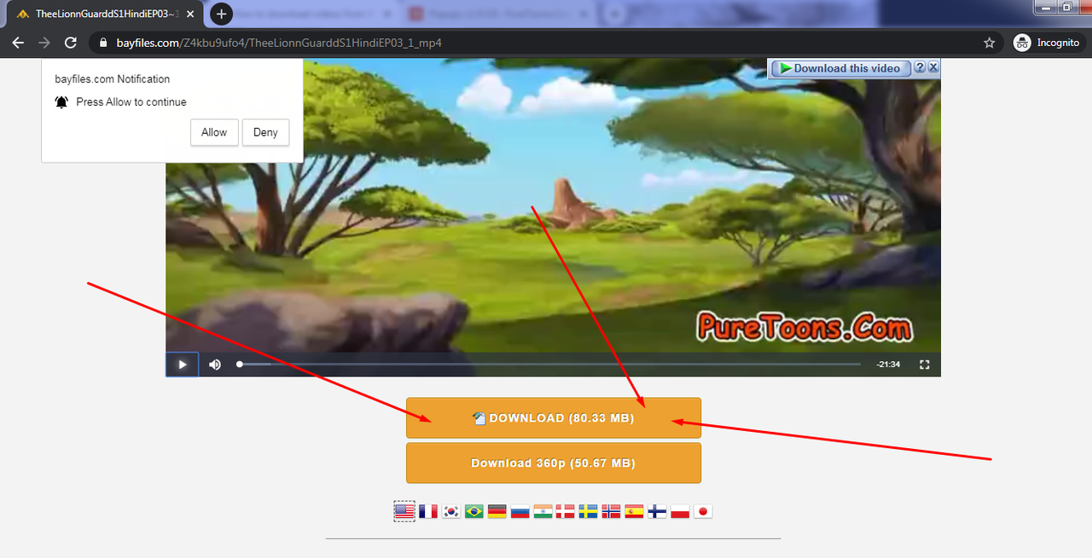Close the TheeLionnGuardd tab

pyautogui.click(x=190, y=14)
